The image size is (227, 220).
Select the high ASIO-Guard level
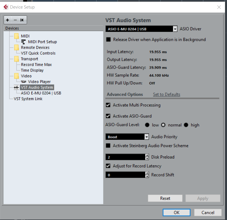click(x=186, y=125)
